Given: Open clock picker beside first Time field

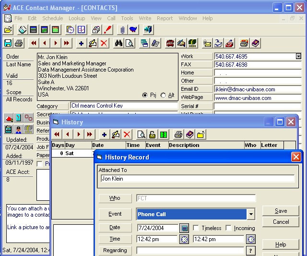Looking at the screenshot, I should tap(184, 239).
